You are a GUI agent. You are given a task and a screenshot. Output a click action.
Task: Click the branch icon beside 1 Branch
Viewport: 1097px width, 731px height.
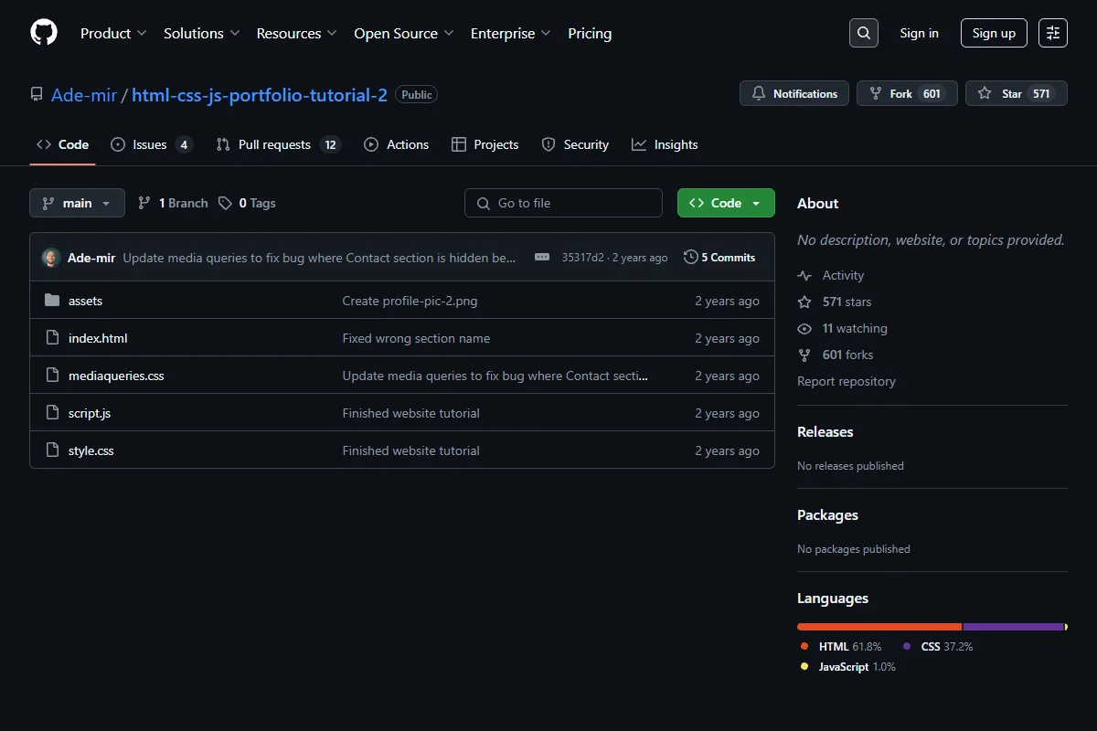pyautogui.click(x=144, y=203)
